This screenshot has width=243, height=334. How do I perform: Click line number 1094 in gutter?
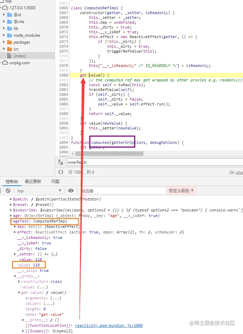point(64,142)
